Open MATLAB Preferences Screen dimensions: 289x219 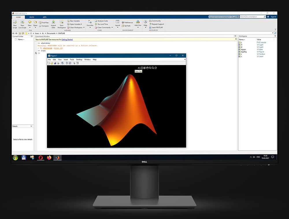pyautogui.click(x=127, y=22)
